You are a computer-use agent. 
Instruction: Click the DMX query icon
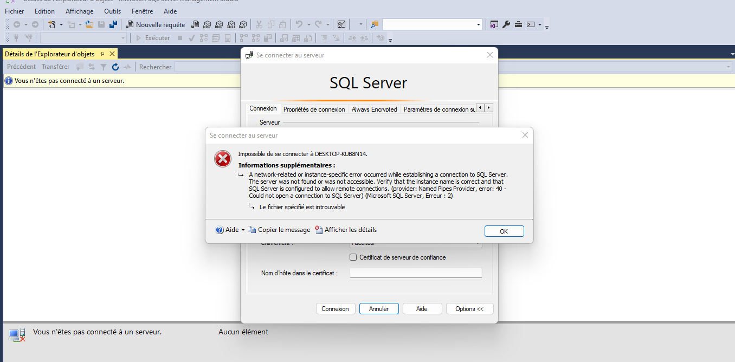(x=219, y=24)
